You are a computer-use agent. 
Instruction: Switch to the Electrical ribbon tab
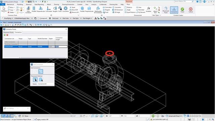(x=29, y=4)
